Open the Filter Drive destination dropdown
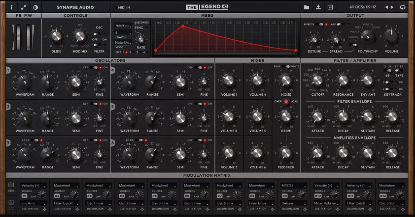This screenshot has height=217, width=415. (x=261, y=203)
